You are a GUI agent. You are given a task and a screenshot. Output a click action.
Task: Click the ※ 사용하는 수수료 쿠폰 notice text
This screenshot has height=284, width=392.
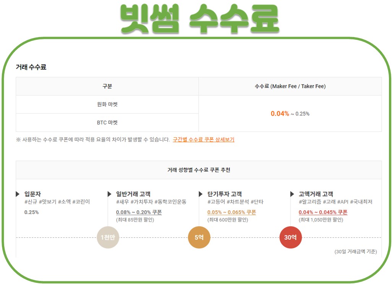(x=93, y=140)
